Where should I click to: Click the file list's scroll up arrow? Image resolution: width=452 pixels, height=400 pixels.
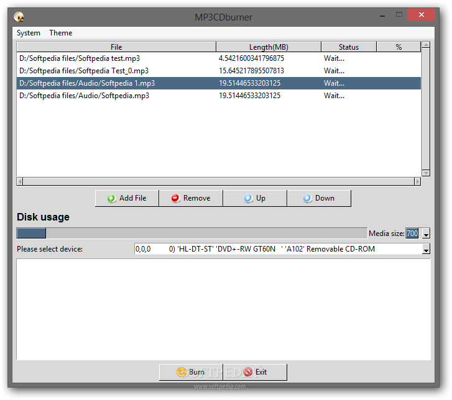point(426,45)
